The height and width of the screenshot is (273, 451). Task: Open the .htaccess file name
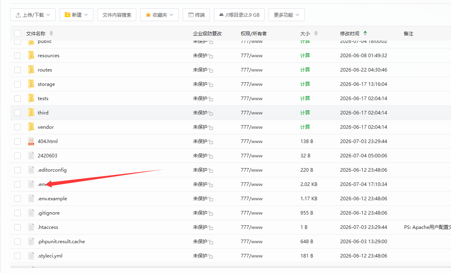click(48, 227)
